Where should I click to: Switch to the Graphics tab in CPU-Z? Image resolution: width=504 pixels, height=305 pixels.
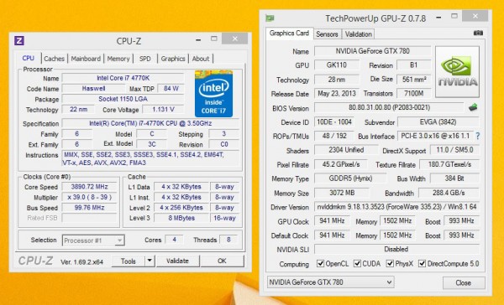click(x=173, y=59)
